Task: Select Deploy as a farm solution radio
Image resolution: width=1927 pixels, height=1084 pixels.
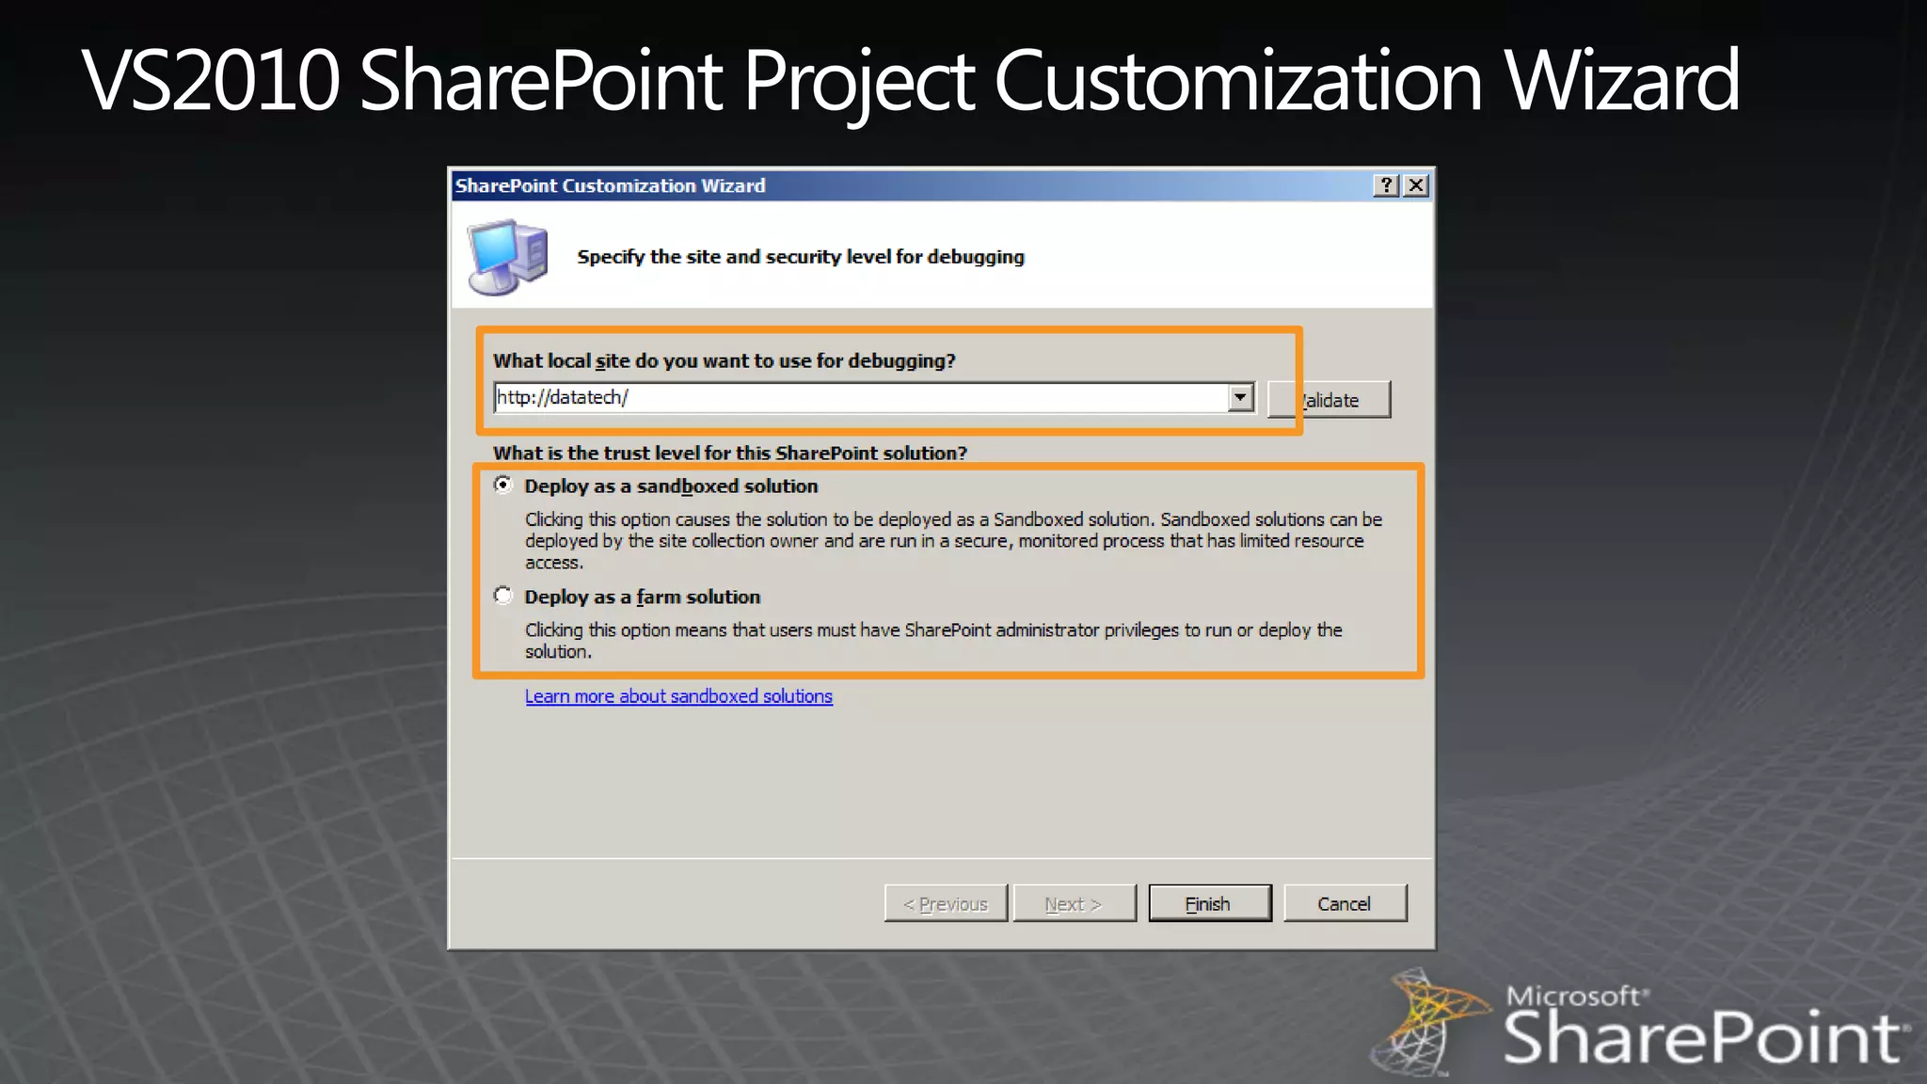Action: (x=503, y=596)
